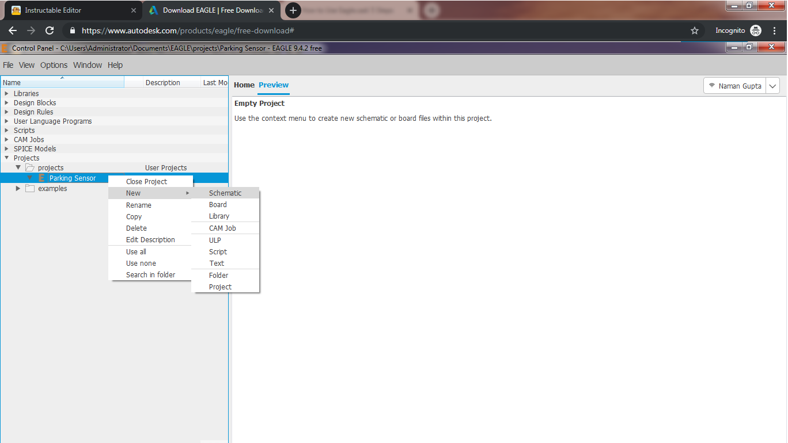Click the site padlock icon
The image size is (788, 443).
coord(72,30)
